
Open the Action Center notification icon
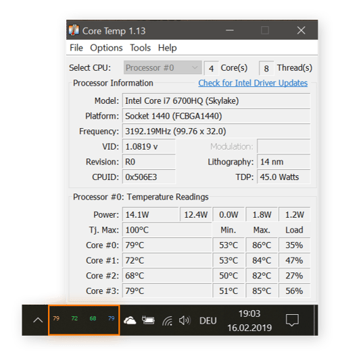click(x=292, y=320)
